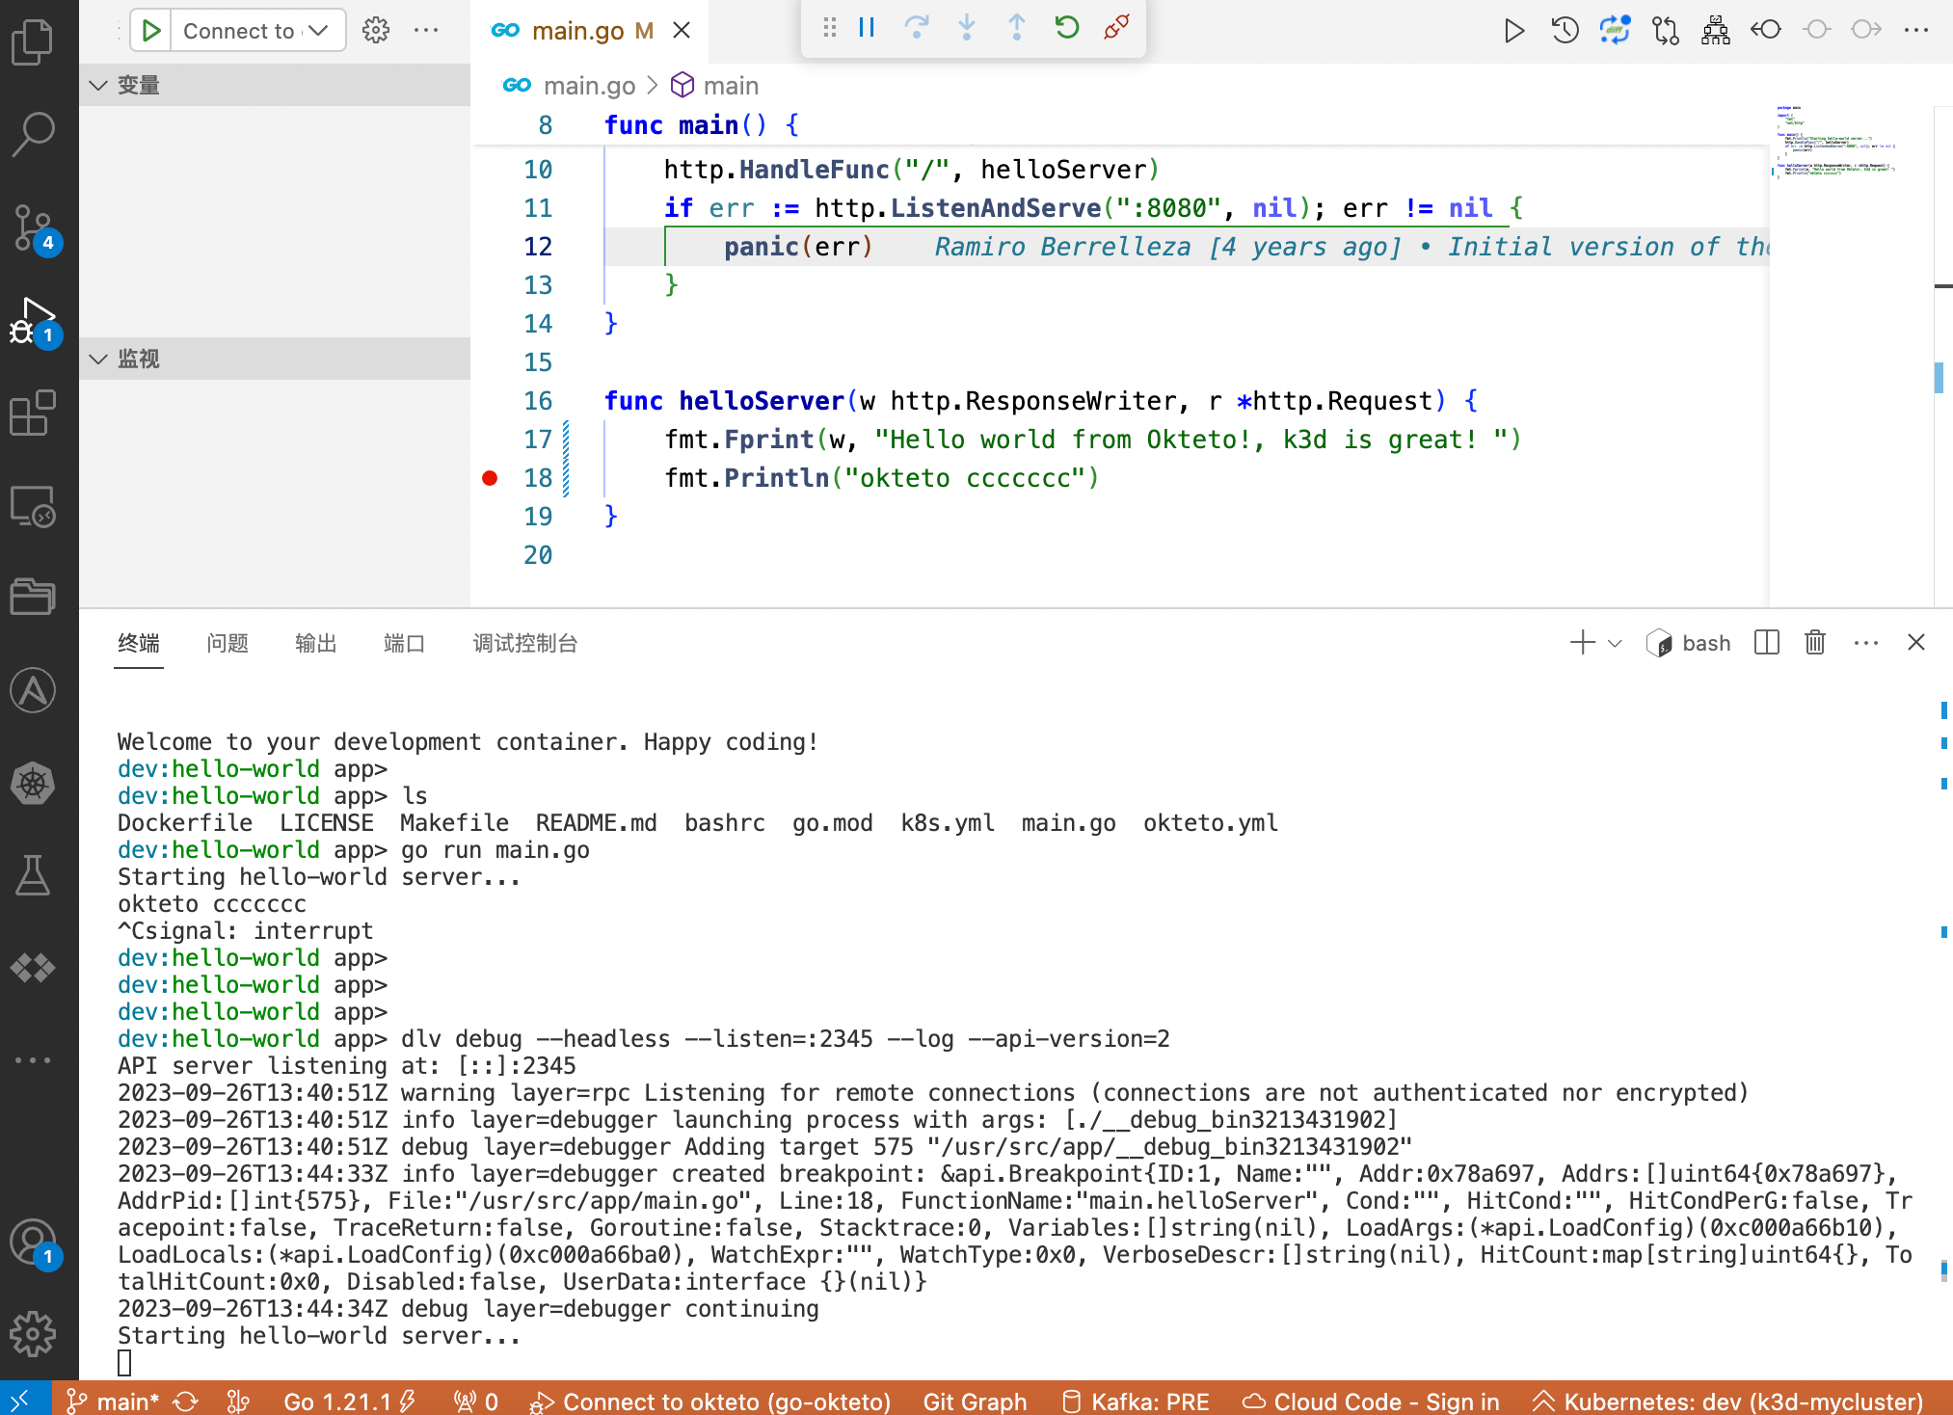Switch to the 问题 problems tab
Image resolution: width=1953 pixels, height=1415 pixels.
[227, 644]
